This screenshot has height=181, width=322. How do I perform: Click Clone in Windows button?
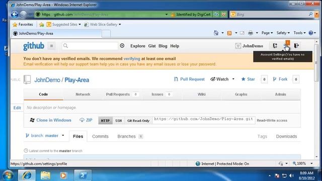click(x=50, y=120)
